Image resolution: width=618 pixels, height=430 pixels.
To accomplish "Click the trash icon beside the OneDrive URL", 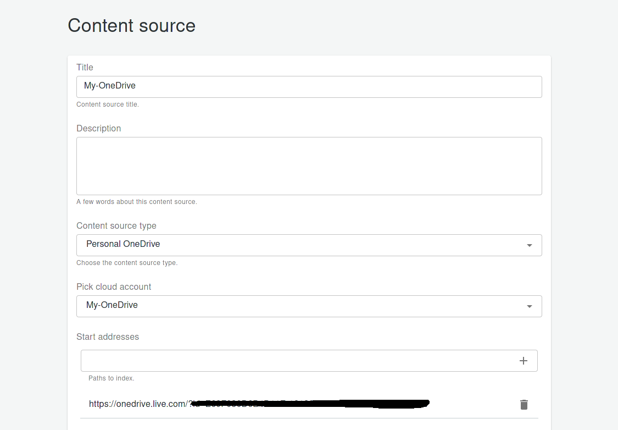I will point(524,404).
